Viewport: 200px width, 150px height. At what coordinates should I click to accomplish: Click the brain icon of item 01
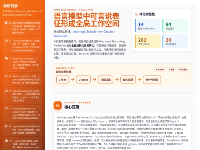point(6,23)
